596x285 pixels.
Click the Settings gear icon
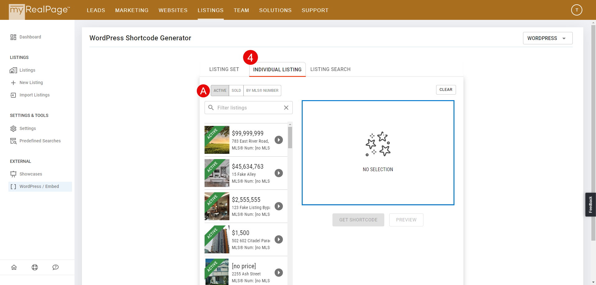tap(13, 129)
